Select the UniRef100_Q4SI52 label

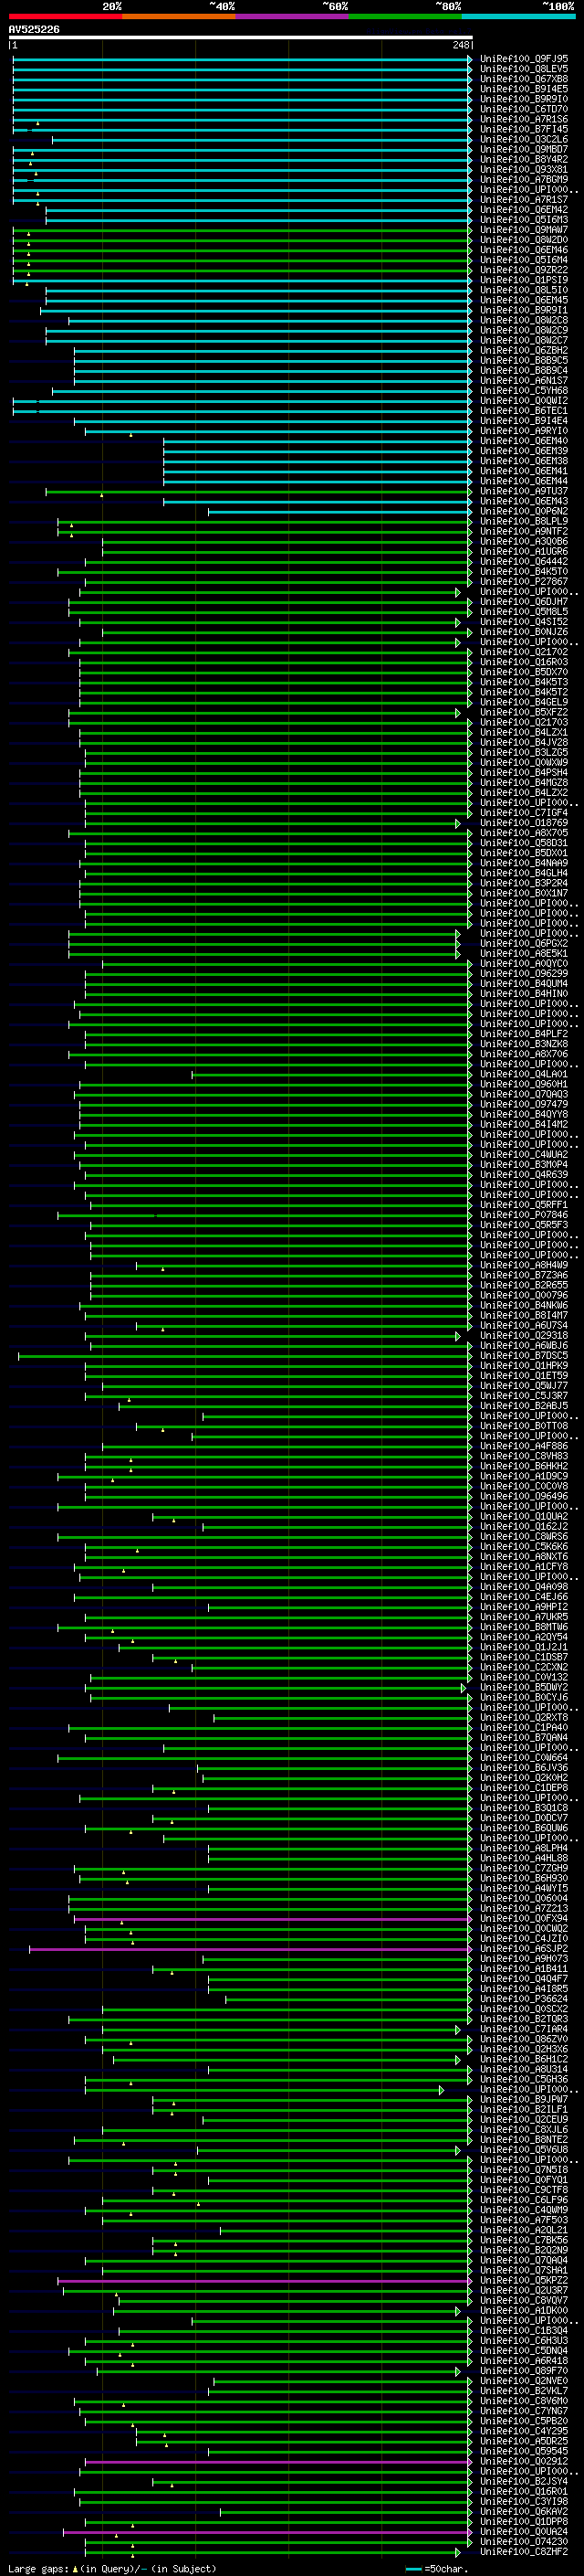[x=523, y=622]
